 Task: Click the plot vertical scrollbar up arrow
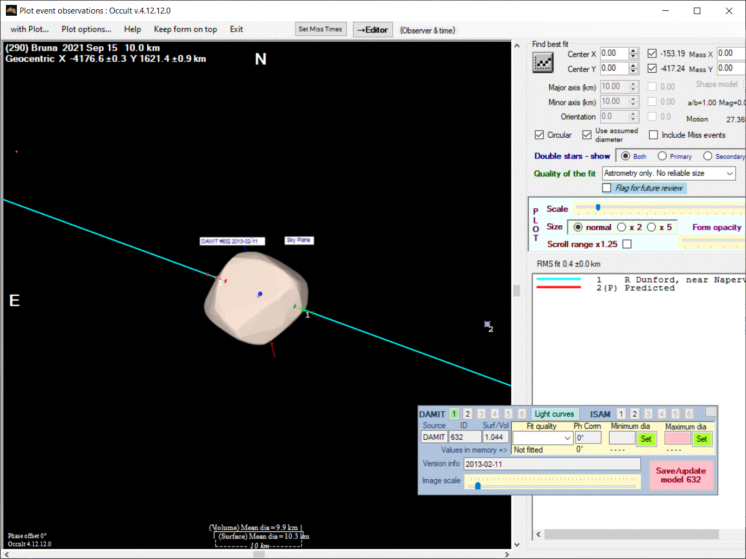click(517, 45)
